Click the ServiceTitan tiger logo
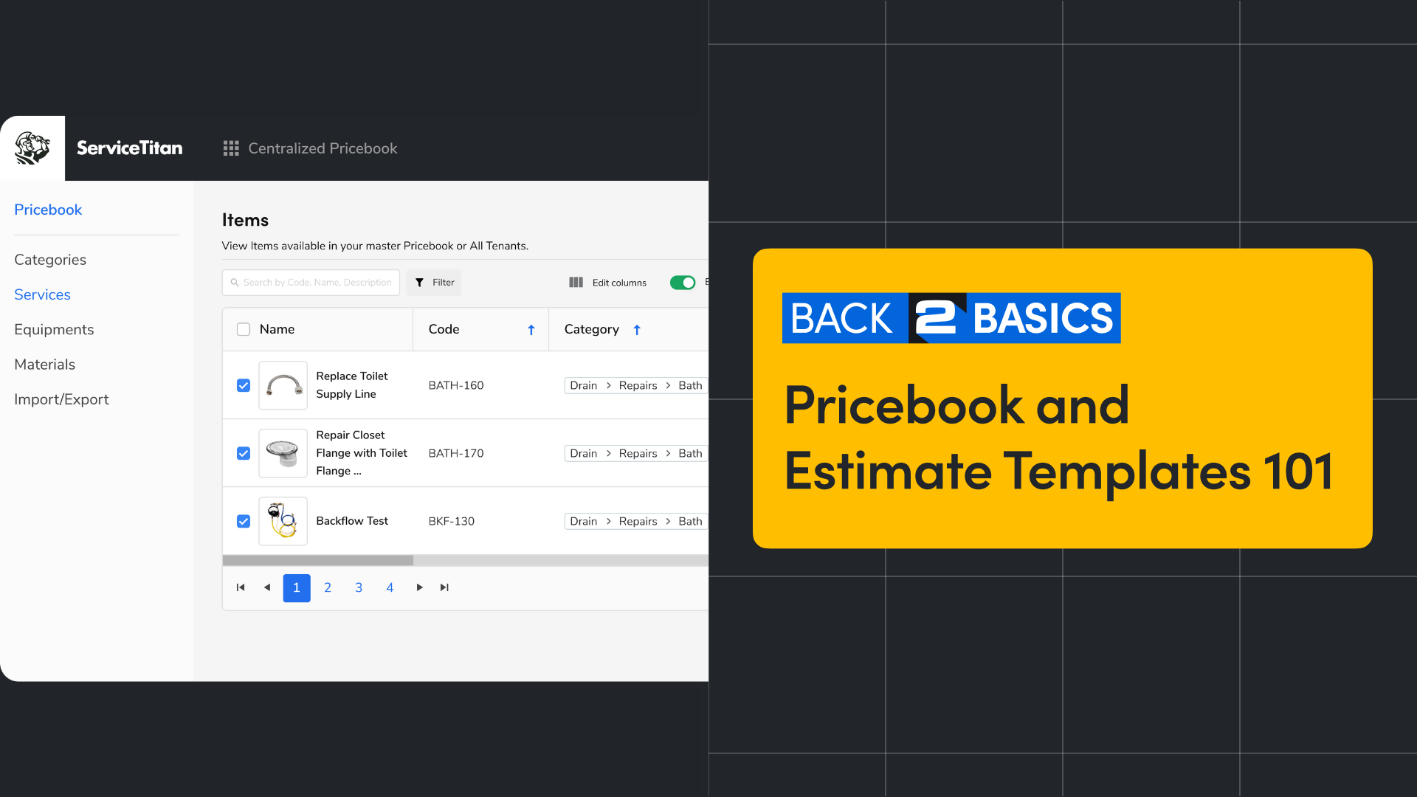Screen dimensions: 1417x797 click(x=32, y=148)
